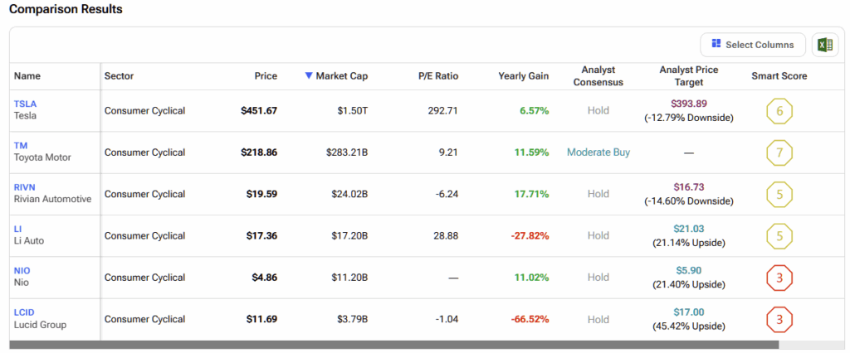Sort by Market Cap column arrow
850x353 pixels.
pos(309,76)
